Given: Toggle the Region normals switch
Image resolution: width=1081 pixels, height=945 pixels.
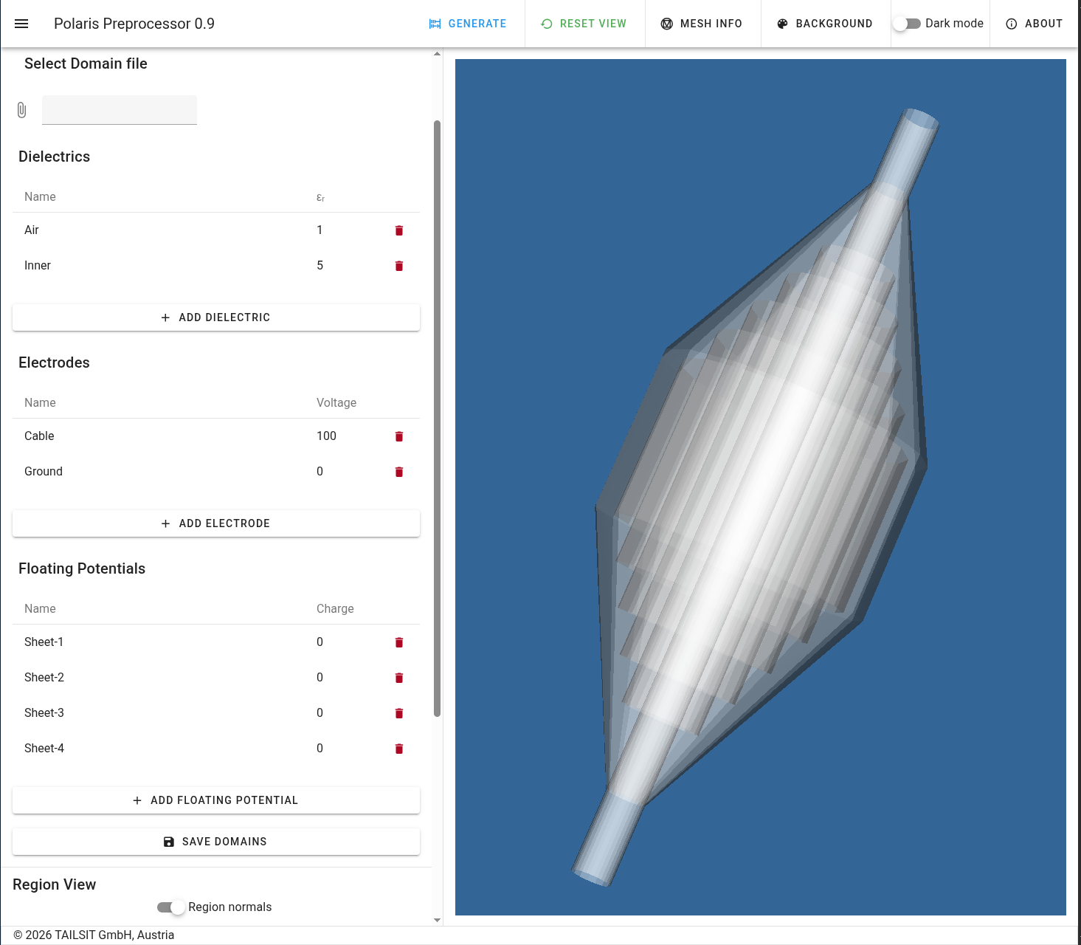Looking at the screenshot, I should (x=171, y=907).
